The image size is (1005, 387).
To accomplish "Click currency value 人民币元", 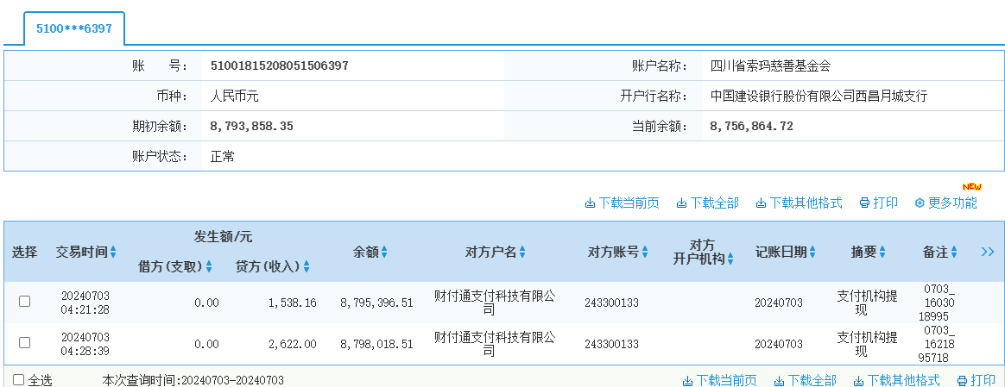I will (x=234, y=96).
